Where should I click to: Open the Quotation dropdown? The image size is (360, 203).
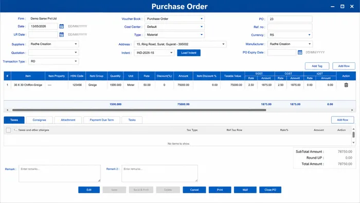53,53
